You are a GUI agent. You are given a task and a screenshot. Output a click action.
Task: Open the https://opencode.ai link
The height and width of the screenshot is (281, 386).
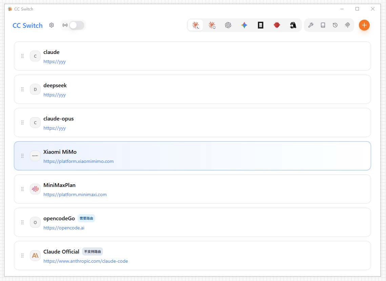point(64,228)
